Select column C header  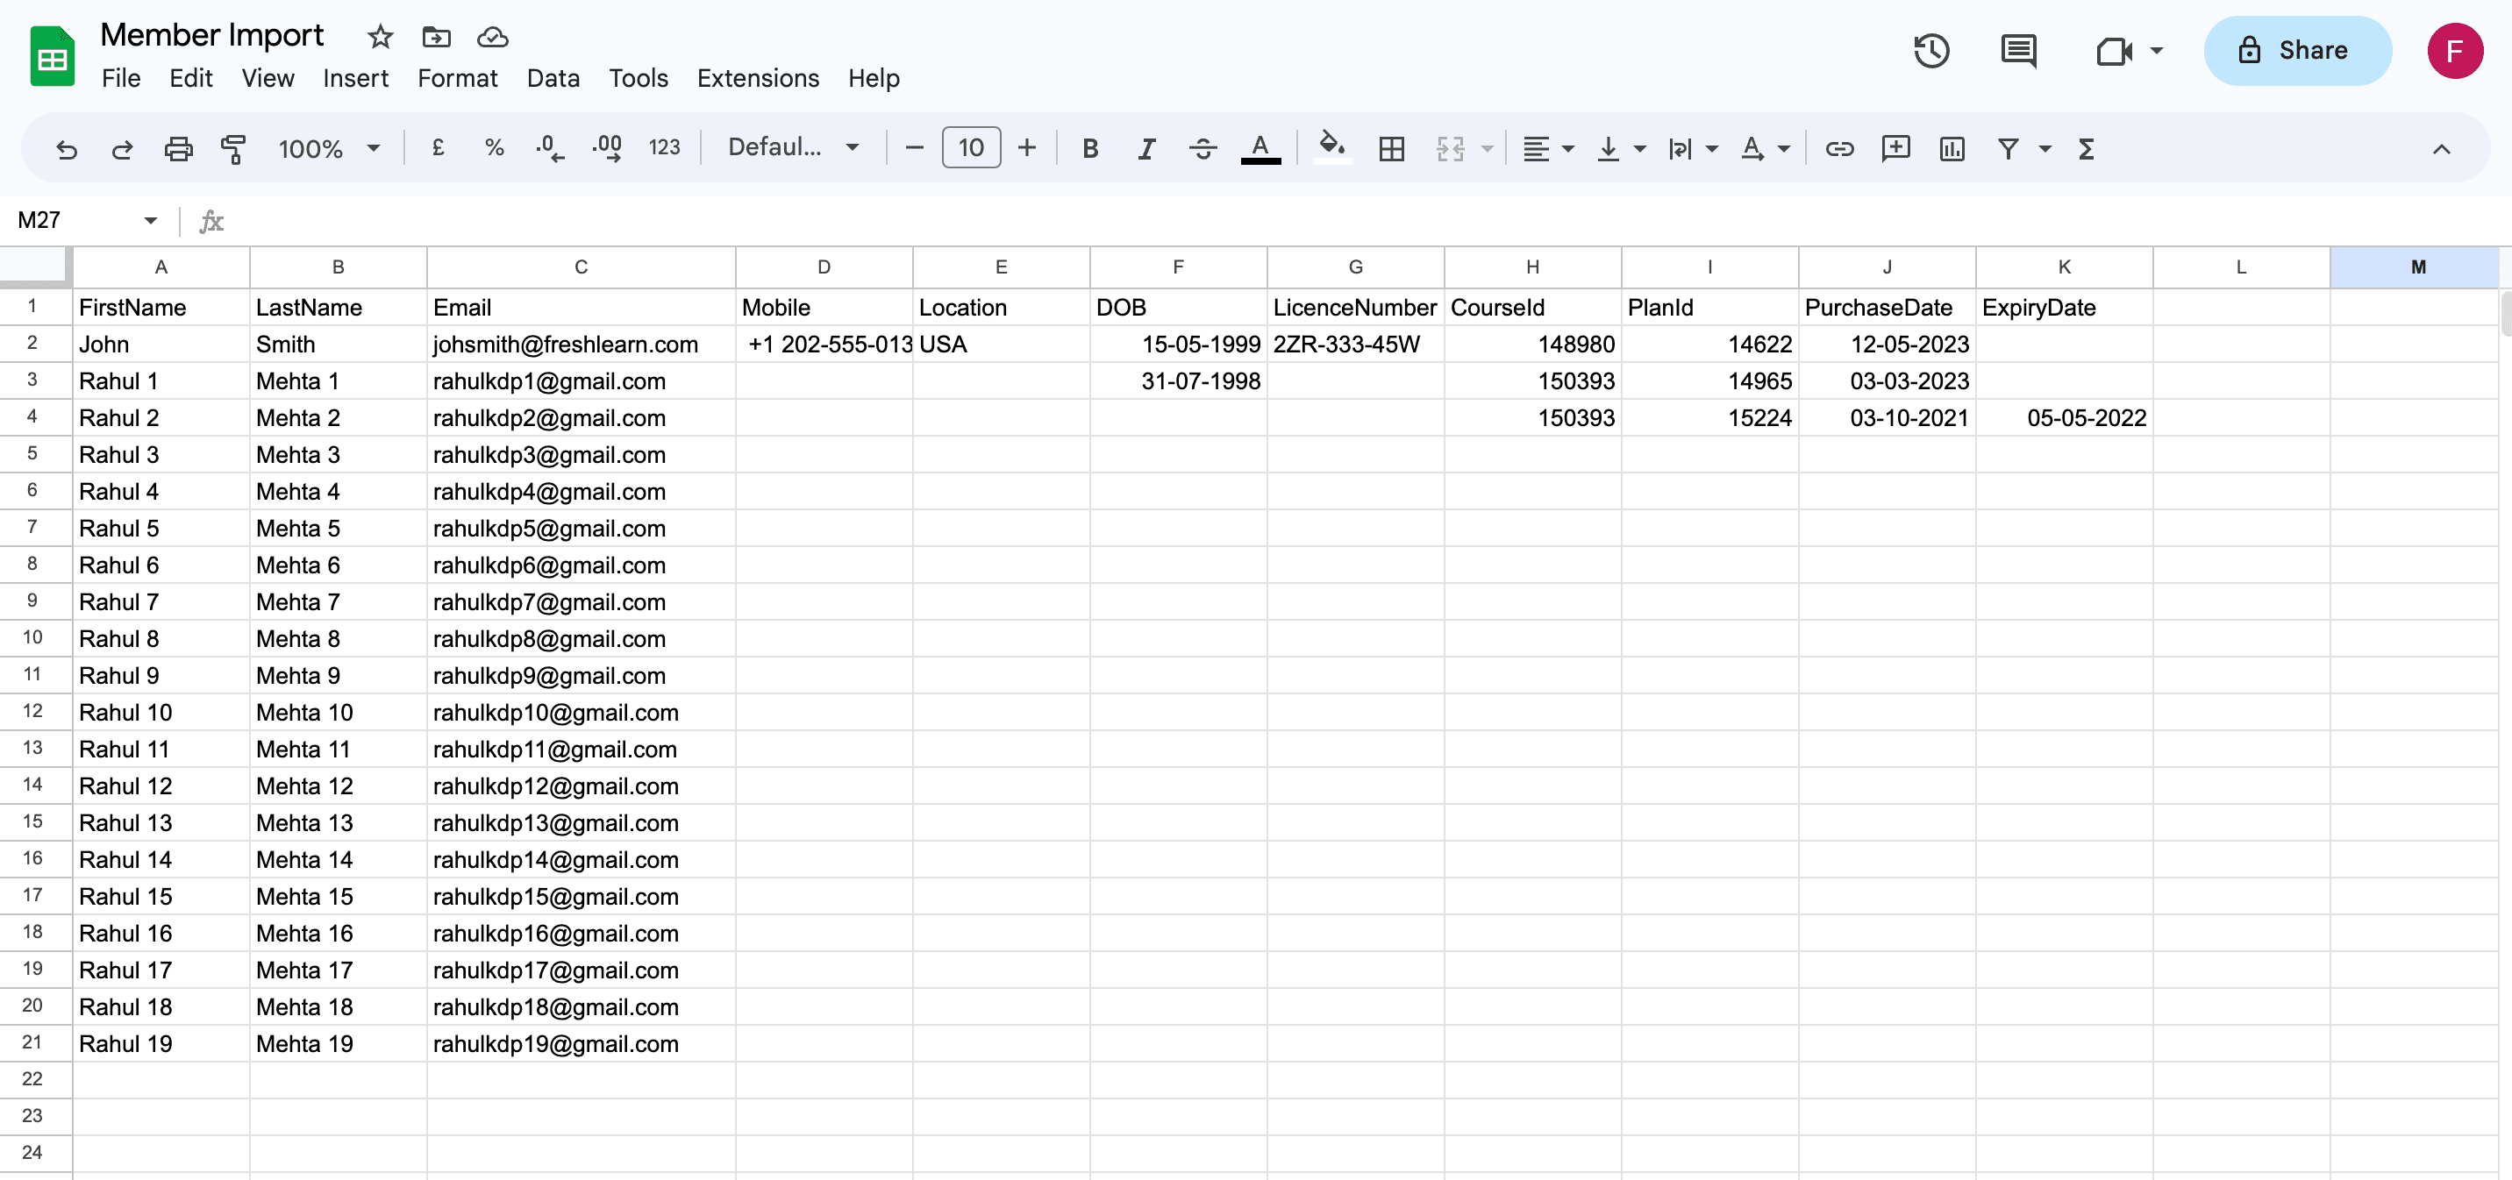(581, 267)
